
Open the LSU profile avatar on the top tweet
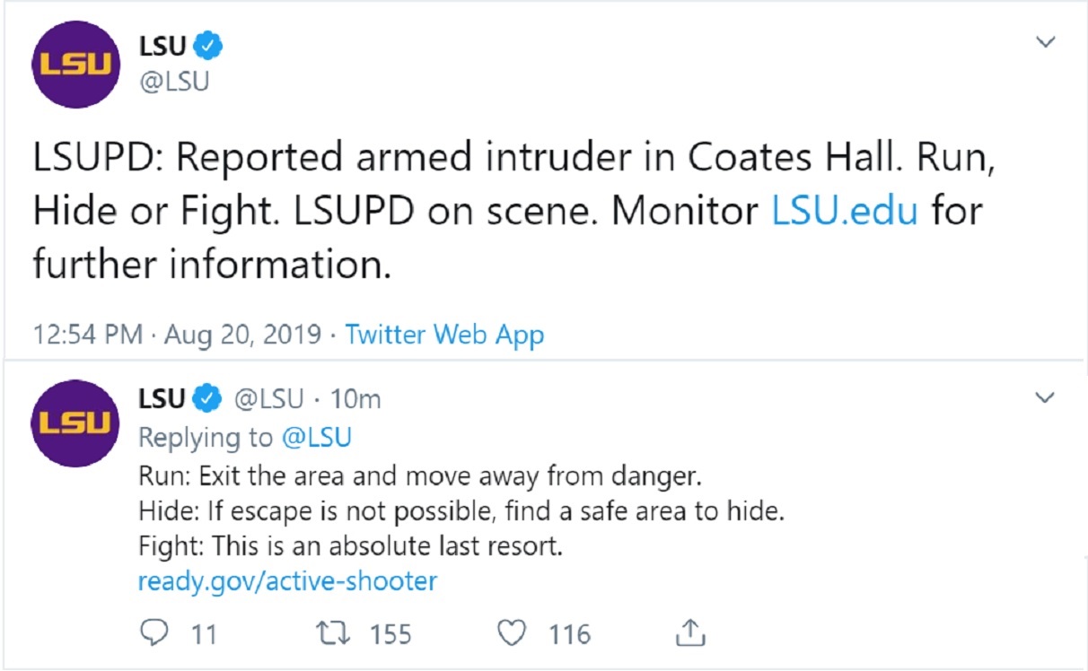(76, 63)
